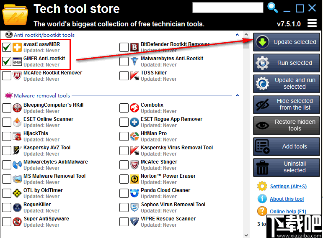Click the Run selected button
This screenshot has height=238, width=323.
coord(286,63)
